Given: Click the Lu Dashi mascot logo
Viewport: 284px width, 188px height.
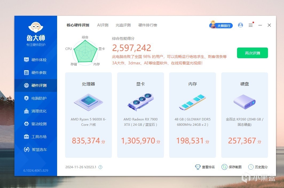Looking at the screenshot, I should tap(36, 27).
